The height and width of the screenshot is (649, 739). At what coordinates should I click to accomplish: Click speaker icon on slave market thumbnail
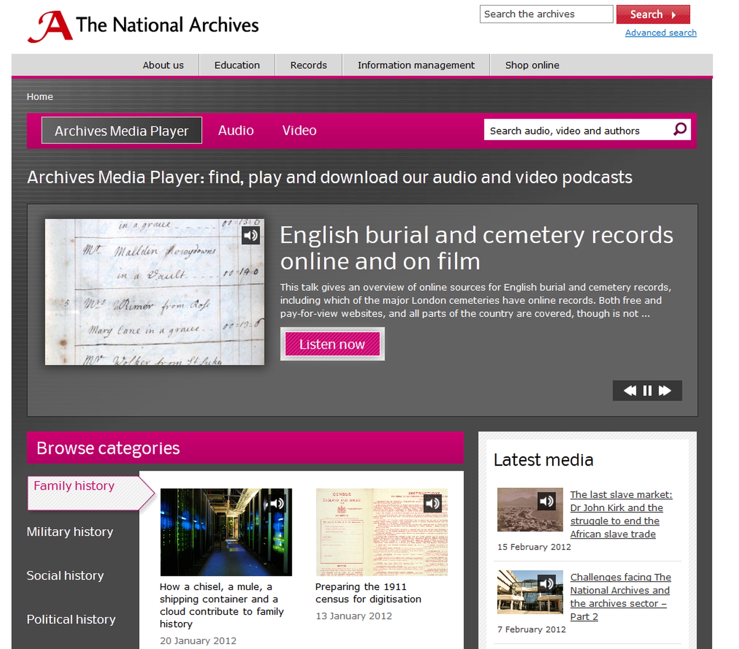(x=547, y=501)
